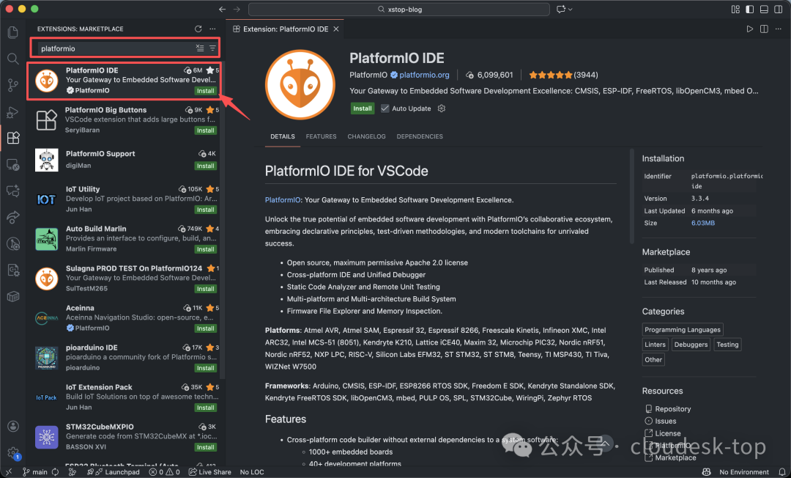Switch to the CHANGELOG tab

click(366, 137)
